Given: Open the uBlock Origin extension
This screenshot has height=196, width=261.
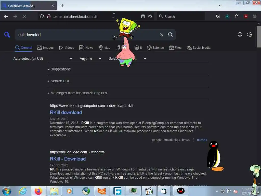Looking at the screenshot, I should point(245,16).
